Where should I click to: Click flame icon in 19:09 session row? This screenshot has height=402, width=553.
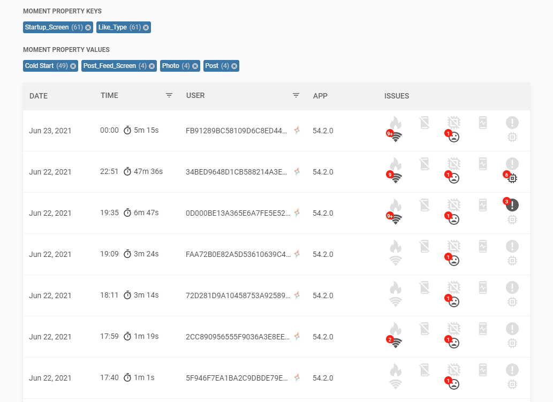(x=396, y=247)
